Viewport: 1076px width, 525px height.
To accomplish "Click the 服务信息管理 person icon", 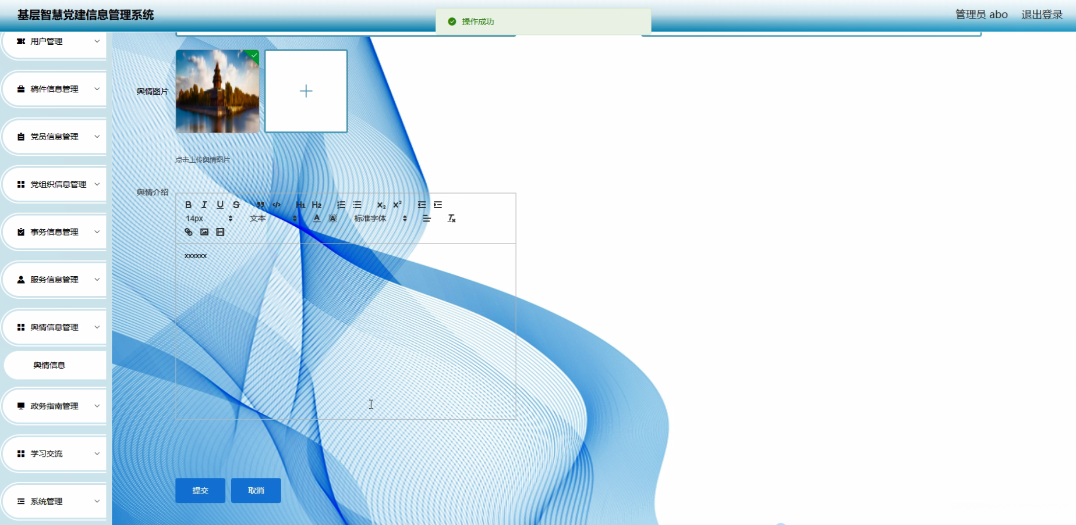I will click(21, 280).
